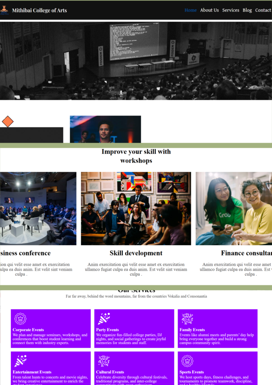The image size is (272, 385).
Task: Click the Party Events popper icon
Action: pos(104,319)
